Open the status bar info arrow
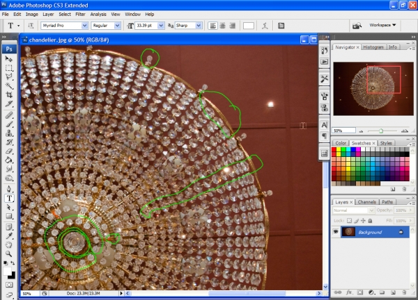The width and height of the screenshot is (418, 300). 121,293
